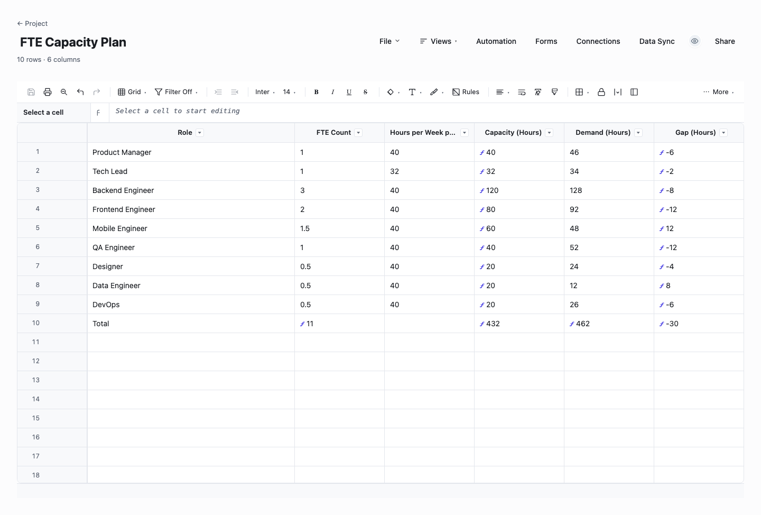The height and width of the screenshot is (515, 761).
Task: Open the FTE Count column dropdown arrow
Action: 358,133
